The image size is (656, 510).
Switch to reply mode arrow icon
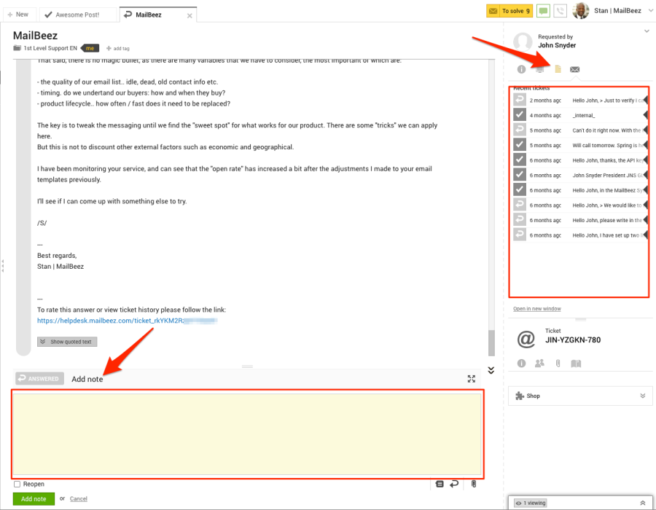pos(454,484)
